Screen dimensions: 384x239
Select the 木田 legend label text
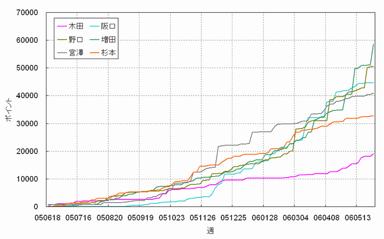click(76, 26)
